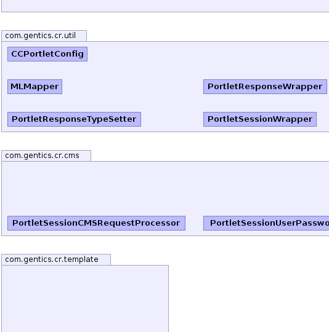
Task: Click the truncated PortletSessionUserPasswo class box
Action: click(266, 223)
